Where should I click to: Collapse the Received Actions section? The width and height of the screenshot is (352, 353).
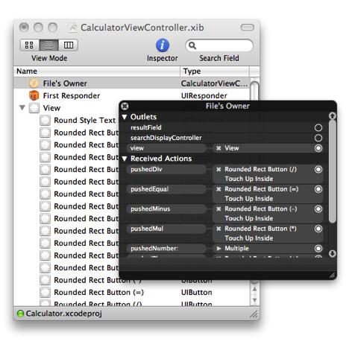click(125, 159)
